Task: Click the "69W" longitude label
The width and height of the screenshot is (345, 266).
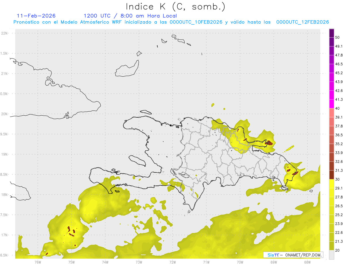Action: click(x=273, y=262)
